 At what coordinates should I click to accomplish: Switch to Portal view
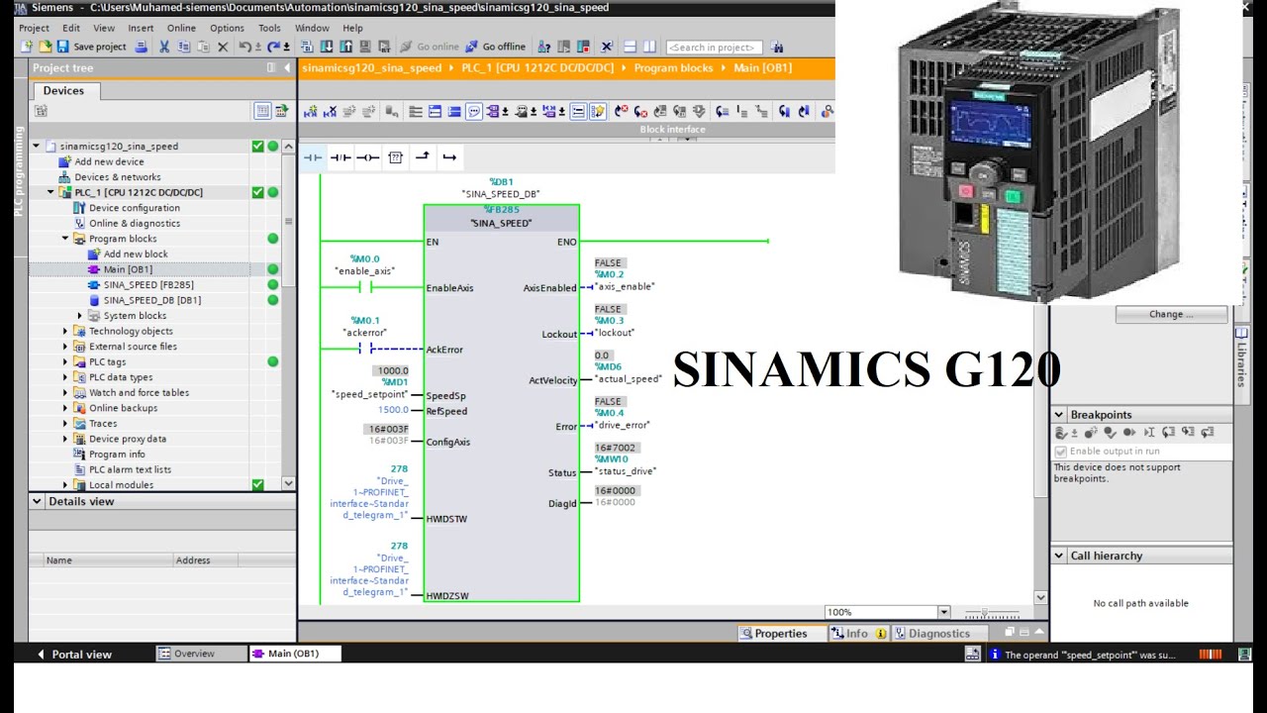(74, 654)
